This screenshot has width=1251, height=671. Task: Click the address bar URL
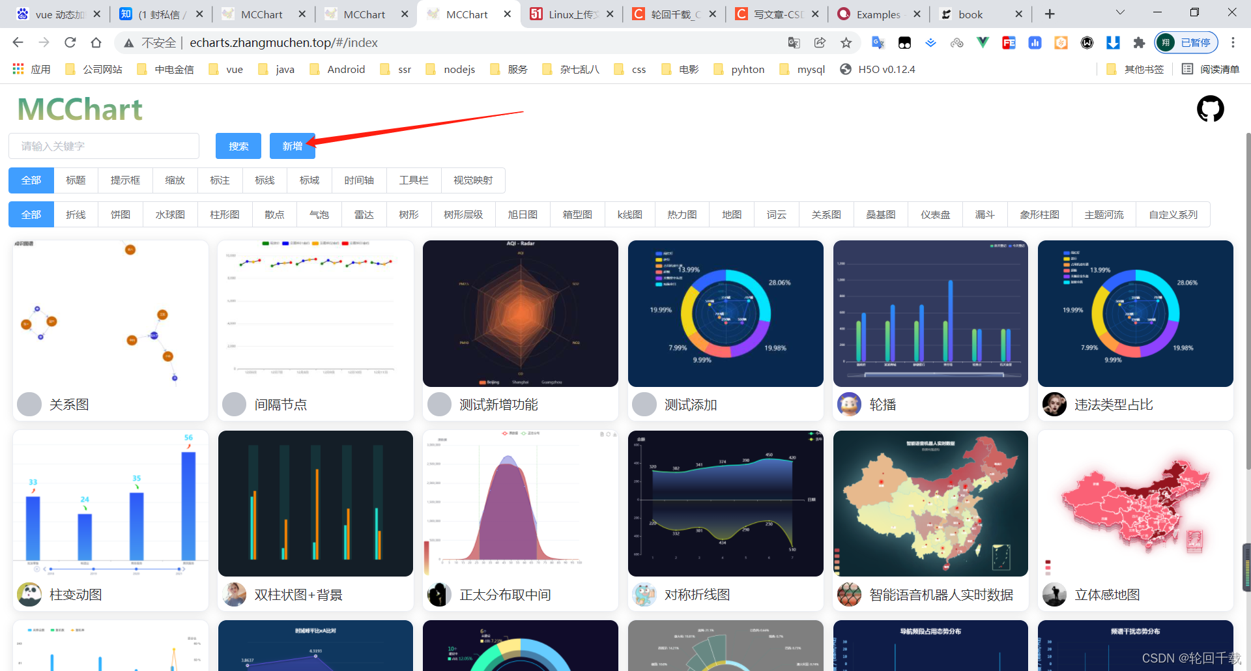(x=283, y=42)
